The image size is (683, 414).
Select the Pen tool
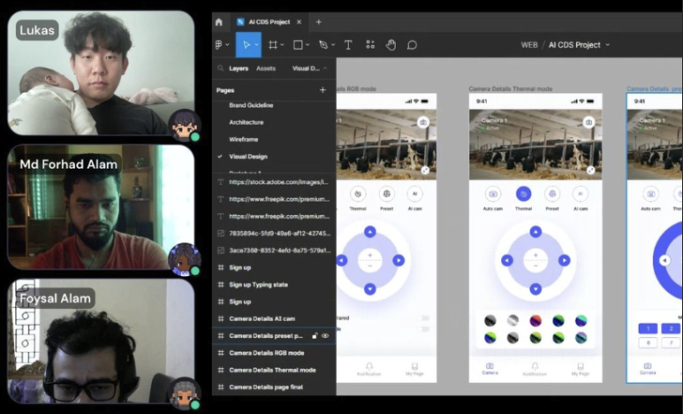point(323,44)
